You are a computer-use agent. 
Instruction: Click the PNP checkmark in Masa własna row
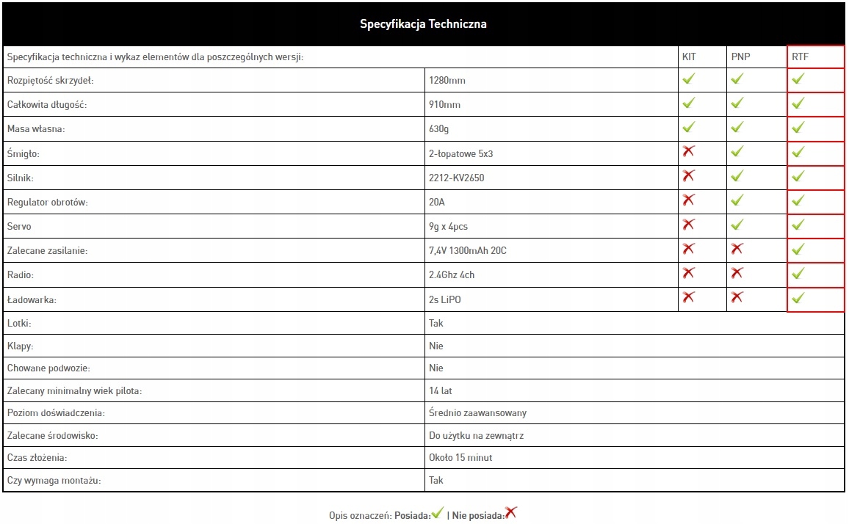pos(737,128)
